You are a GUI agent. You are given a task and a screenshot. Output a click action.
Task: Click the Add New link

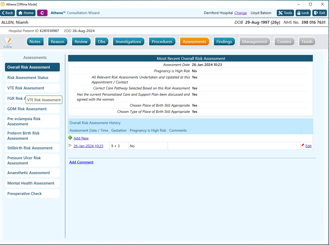(81, 138)
